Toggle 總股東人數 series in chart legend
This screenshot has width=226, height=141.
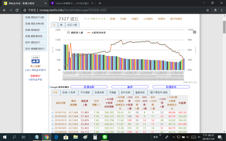point(75,33)
